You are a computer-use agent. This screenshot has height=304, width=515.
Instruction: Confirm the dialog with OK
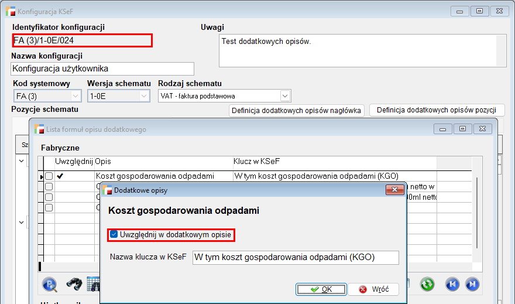pyautogui.click(x=321, y=289)
